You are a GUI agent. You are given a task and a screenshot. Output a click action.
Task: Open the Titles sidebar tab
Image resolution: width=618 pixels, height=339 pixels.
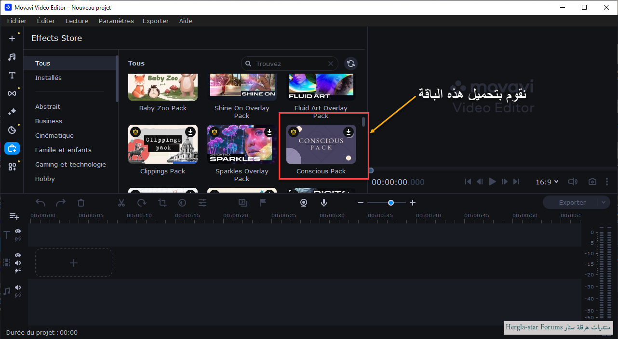coord(12,75)
